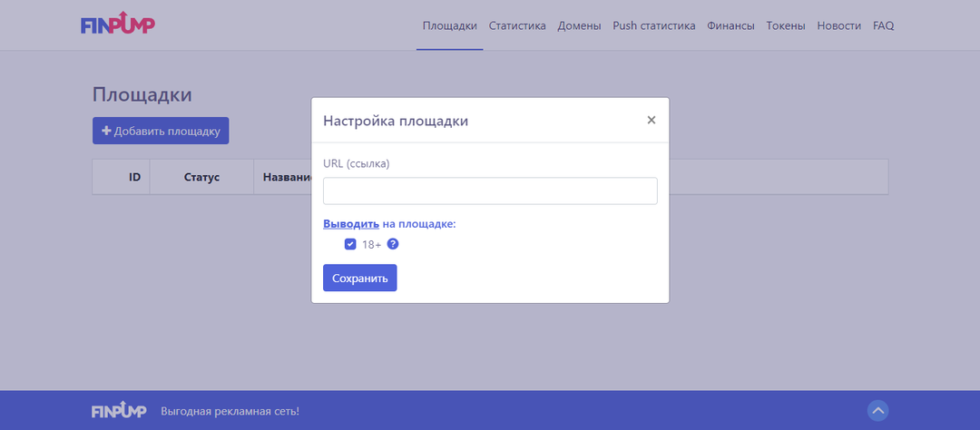Click the scroll-to-top arrow button
This screenshot has height=430, width=980.
point(878,411)
